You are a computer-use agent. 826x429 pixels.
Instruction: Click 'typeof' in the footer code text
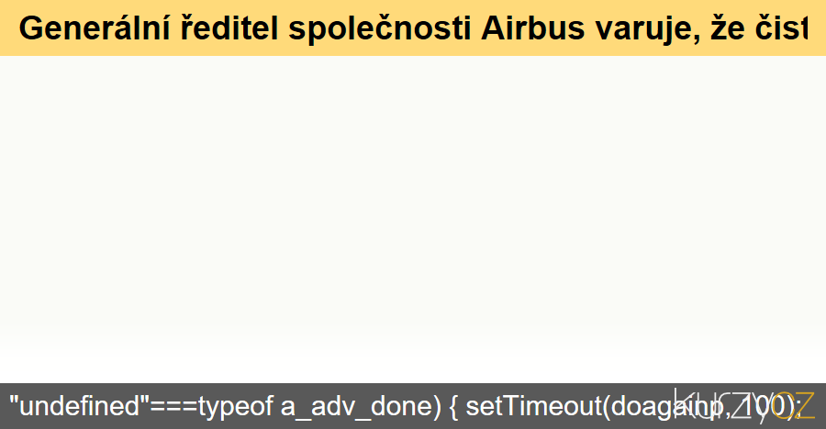coord(236,407)
